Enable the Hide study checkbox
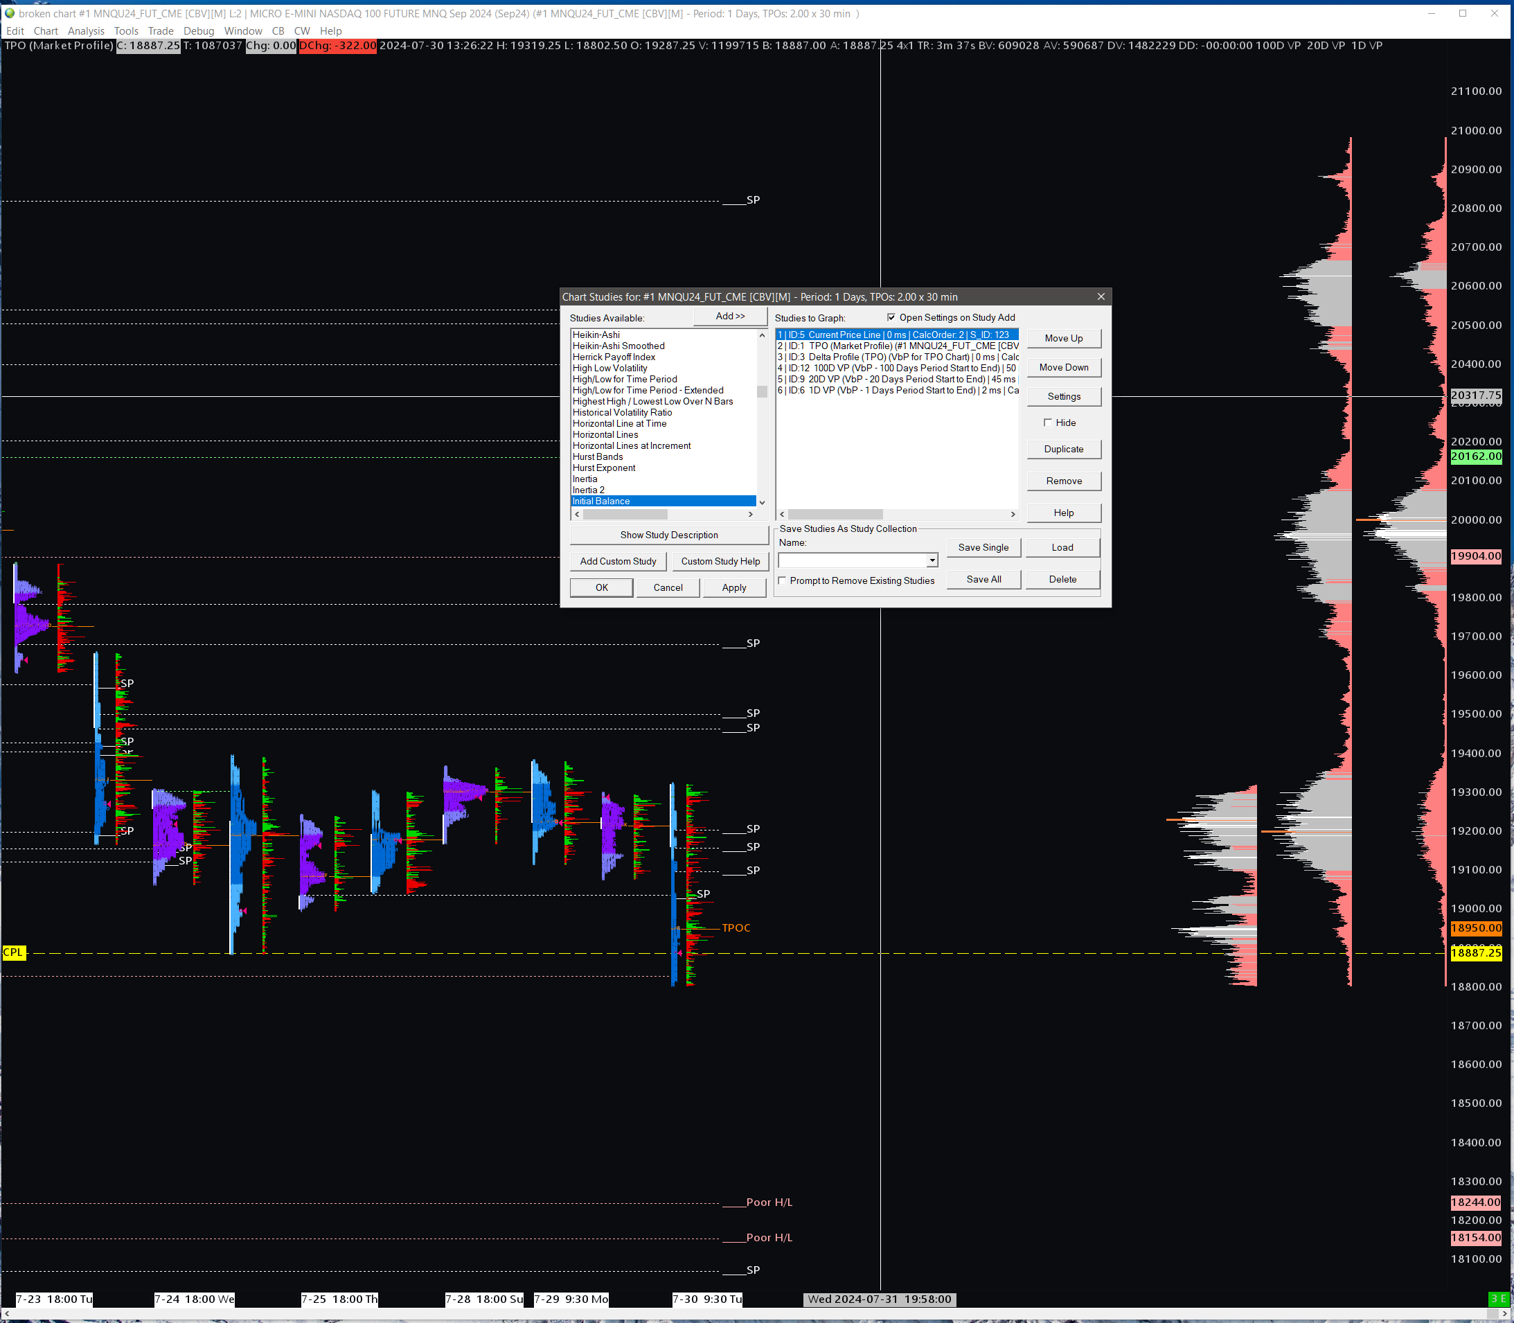1514x1323 pixels. click(x=1047, y=423)
